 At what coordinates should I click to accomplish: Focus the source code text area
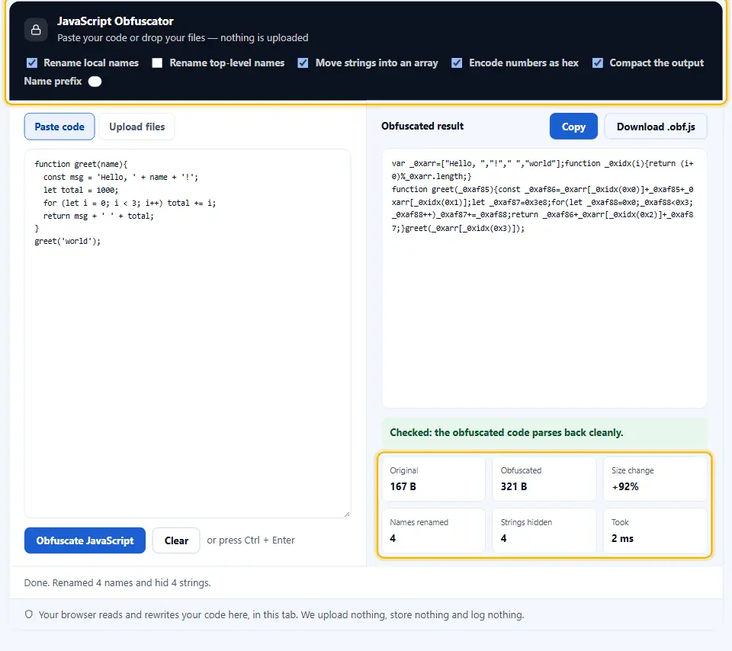pyautogui.click(x=188, y=333)
